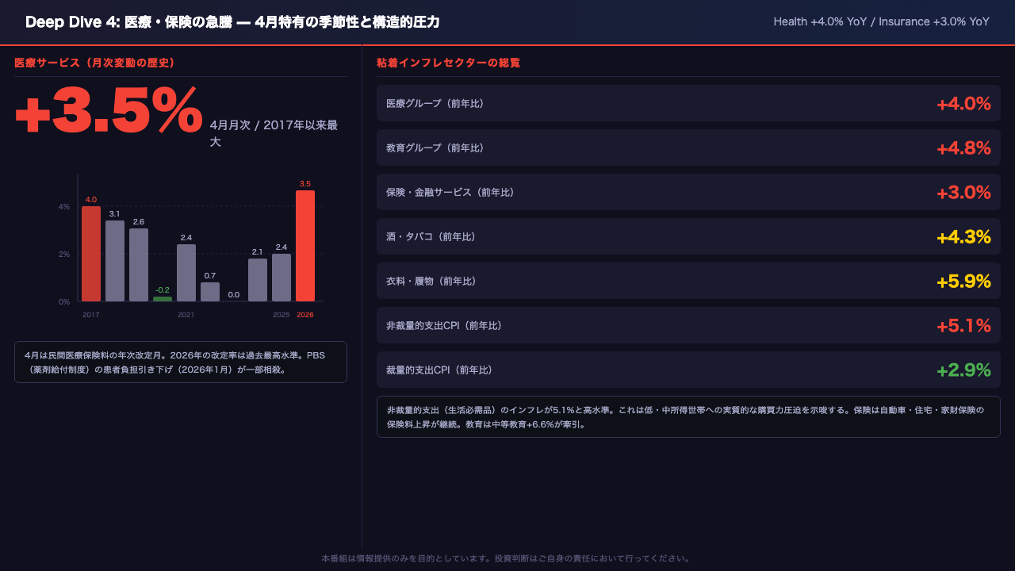Image resolution: width=1015 pixels, height=571 pixels.
Task: Select the 医療グループ（前年比） row label
Action: click(435, 104)
